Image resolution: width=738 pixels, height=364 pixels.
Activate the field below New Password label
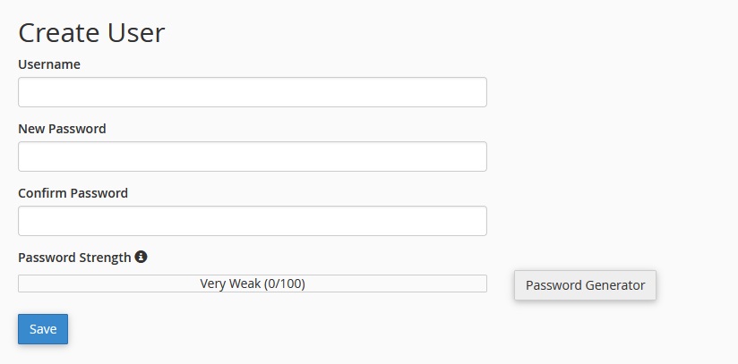click(253, 157)
